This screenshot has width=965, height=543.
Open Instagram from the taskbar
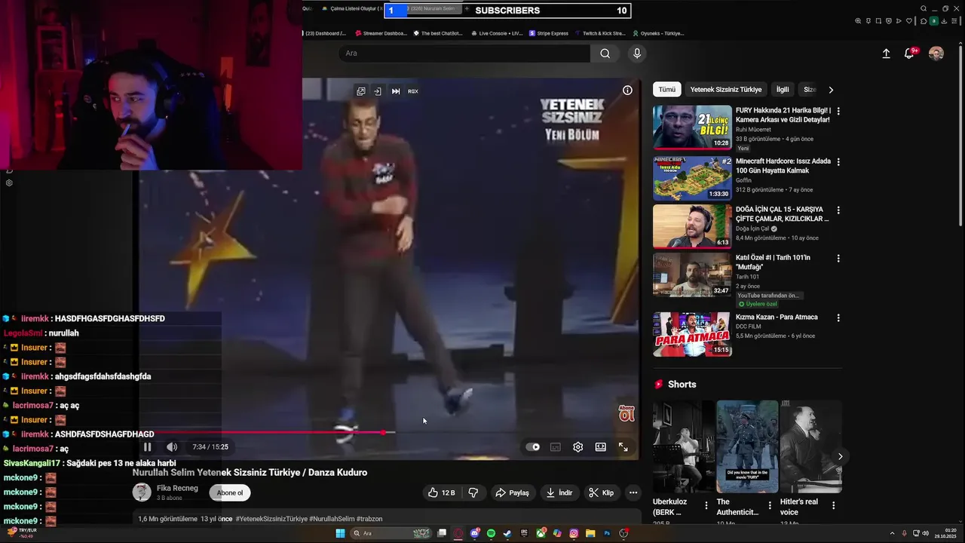(x=574, y=533)
